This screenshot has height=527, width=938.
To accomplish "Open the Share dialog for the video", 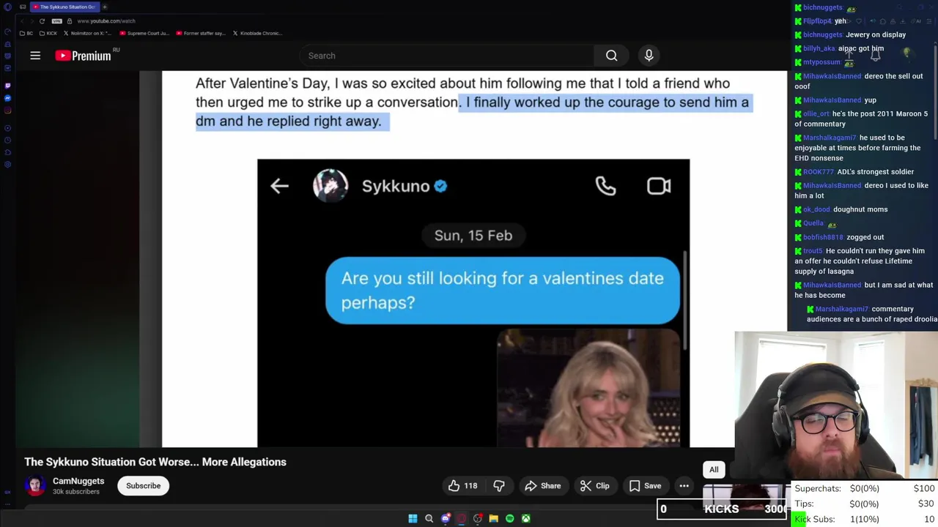I will (x=543, y=486).
